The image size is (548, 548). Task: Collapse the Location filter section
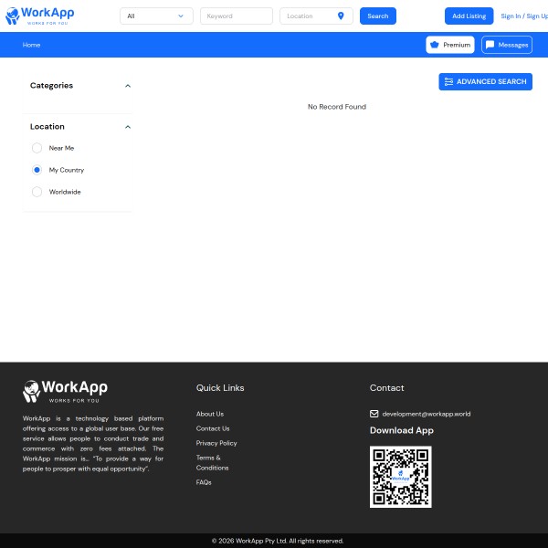(x=128, y=127)
